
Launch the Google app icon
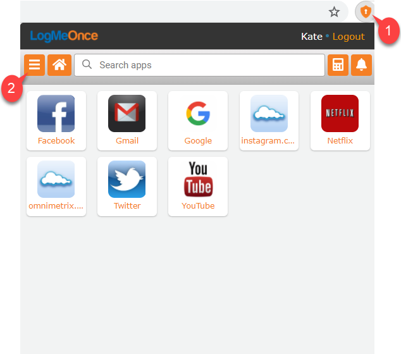pyautogui.click(x=198, y=114)
